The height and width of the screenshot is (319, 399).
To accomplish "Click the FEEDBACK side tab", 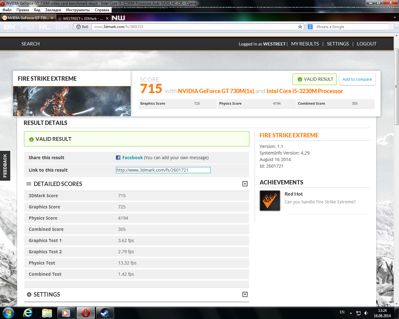I will (5, 166).
